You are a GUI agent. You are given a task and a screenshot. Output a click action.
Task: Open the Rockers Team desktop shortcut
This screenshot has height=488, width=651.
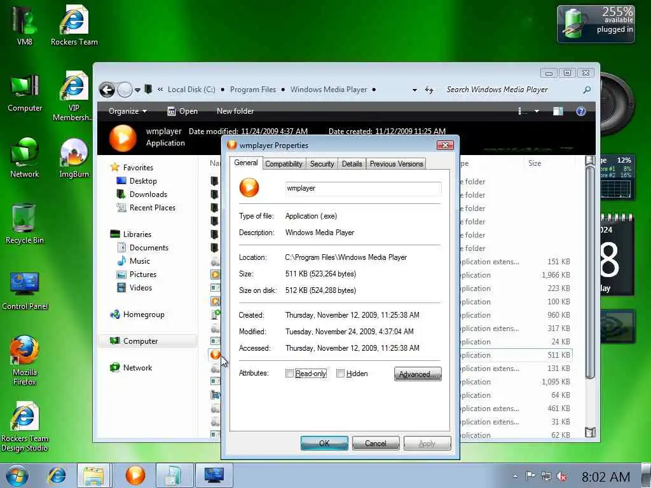(x=74, y=25)
